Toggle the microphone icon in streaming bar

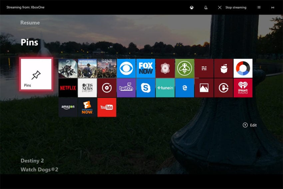click(206, 7)
